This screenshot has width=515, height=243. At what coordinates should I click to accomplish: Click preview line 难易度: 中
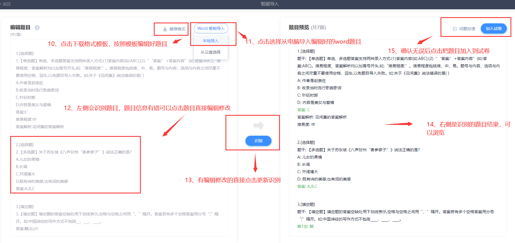[x=306, y=124]
